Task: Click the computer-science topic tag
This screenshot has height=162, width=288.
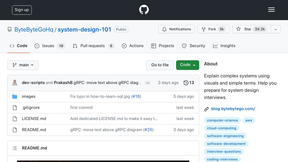Action: pyautogui.click(x=222, y=120)
